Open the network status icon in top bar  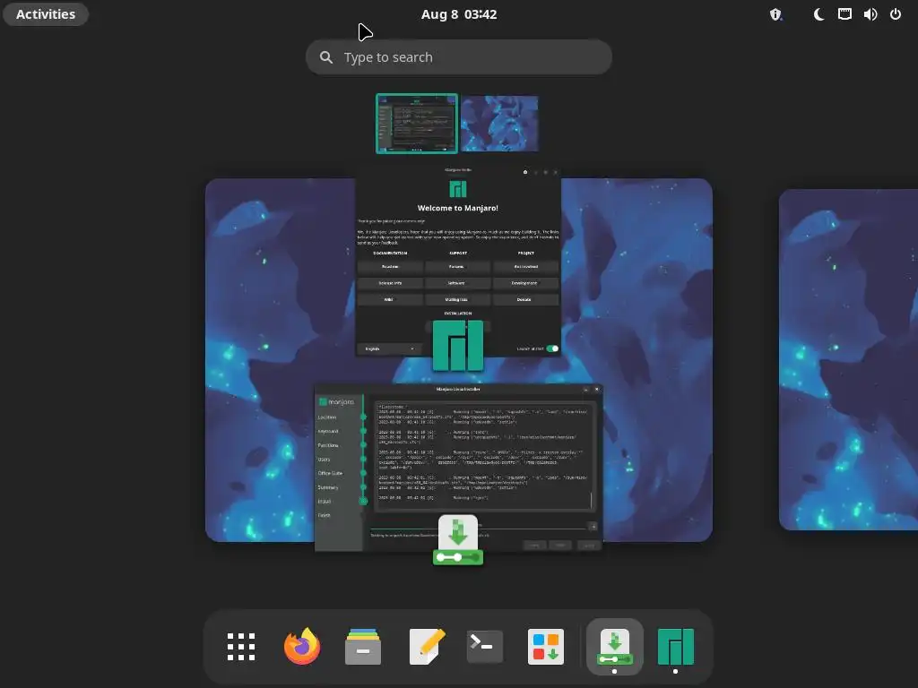[x=844, y=14]
